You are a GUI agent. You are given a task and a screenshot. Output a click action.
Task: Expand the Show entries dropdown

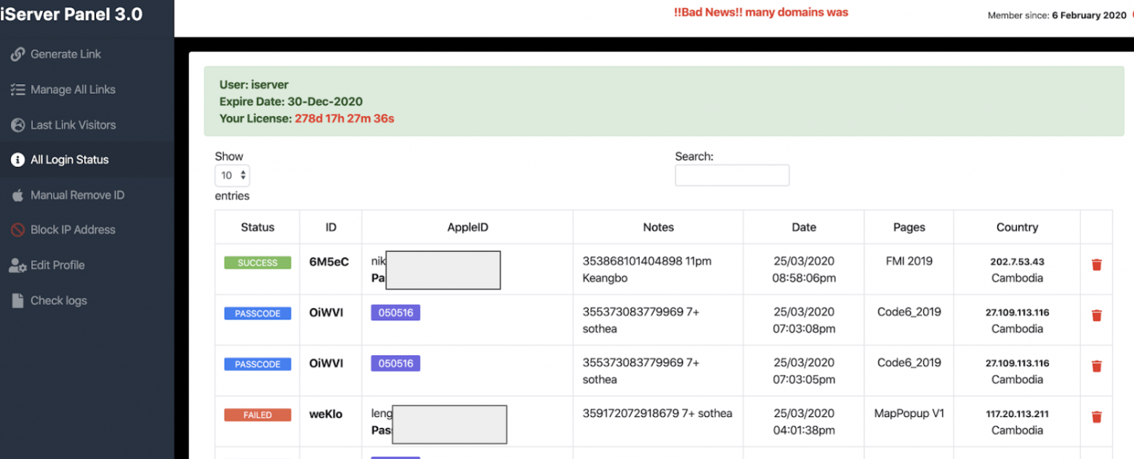tap(233, 176)
